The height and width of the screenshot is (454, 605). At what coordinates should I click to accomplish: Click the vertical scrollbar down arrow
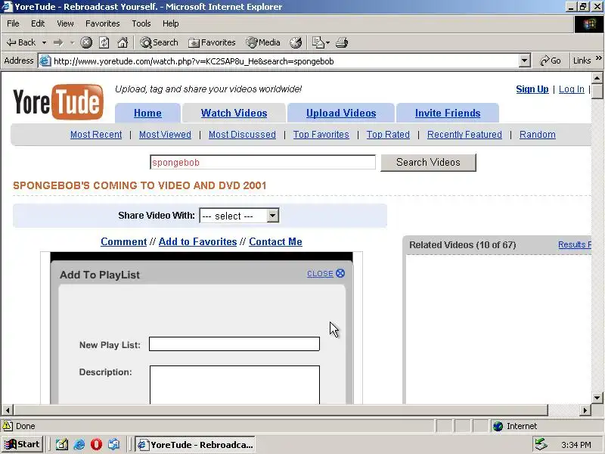[x=597, y=398]
